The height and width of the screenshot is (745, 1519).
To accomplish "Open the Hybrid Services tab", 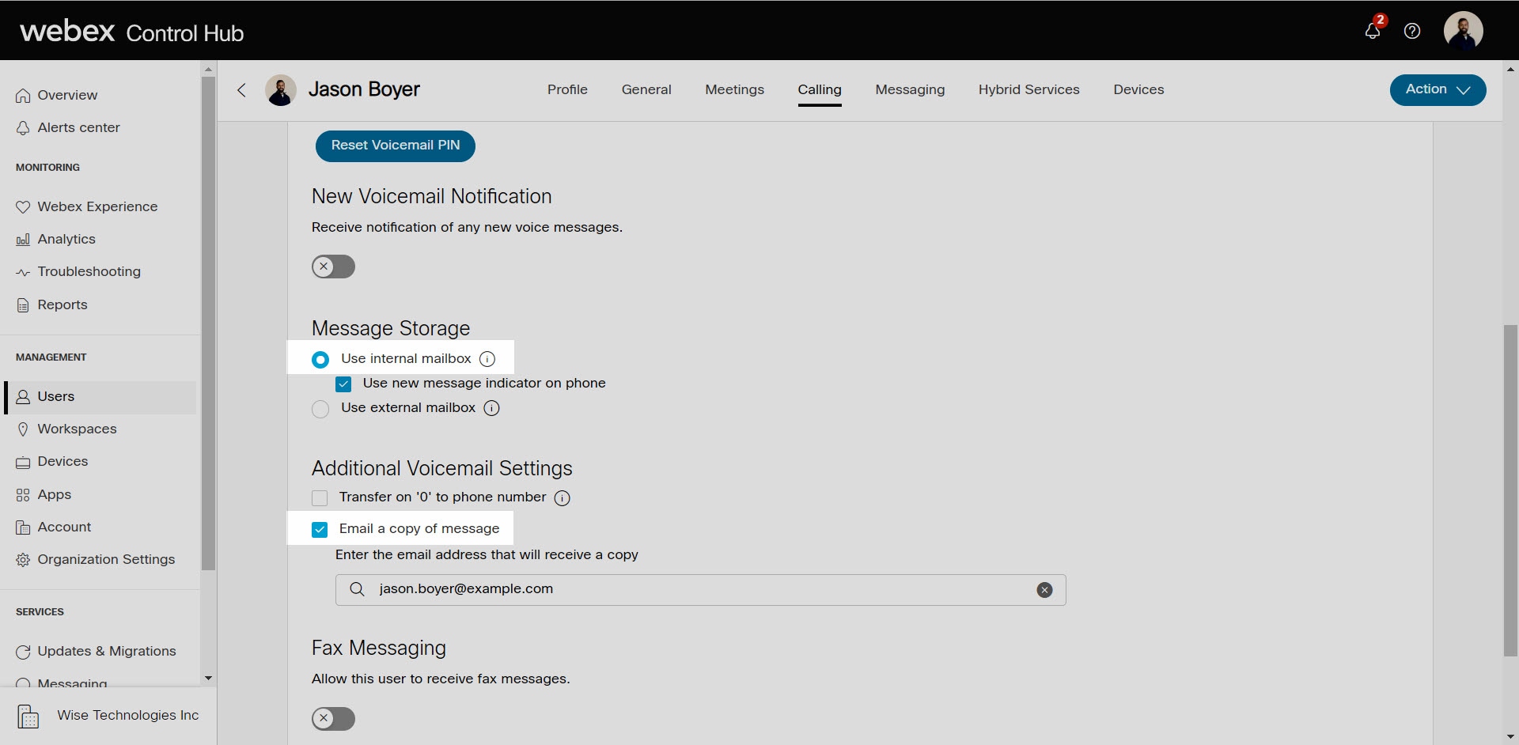I will click(1028, 89).
